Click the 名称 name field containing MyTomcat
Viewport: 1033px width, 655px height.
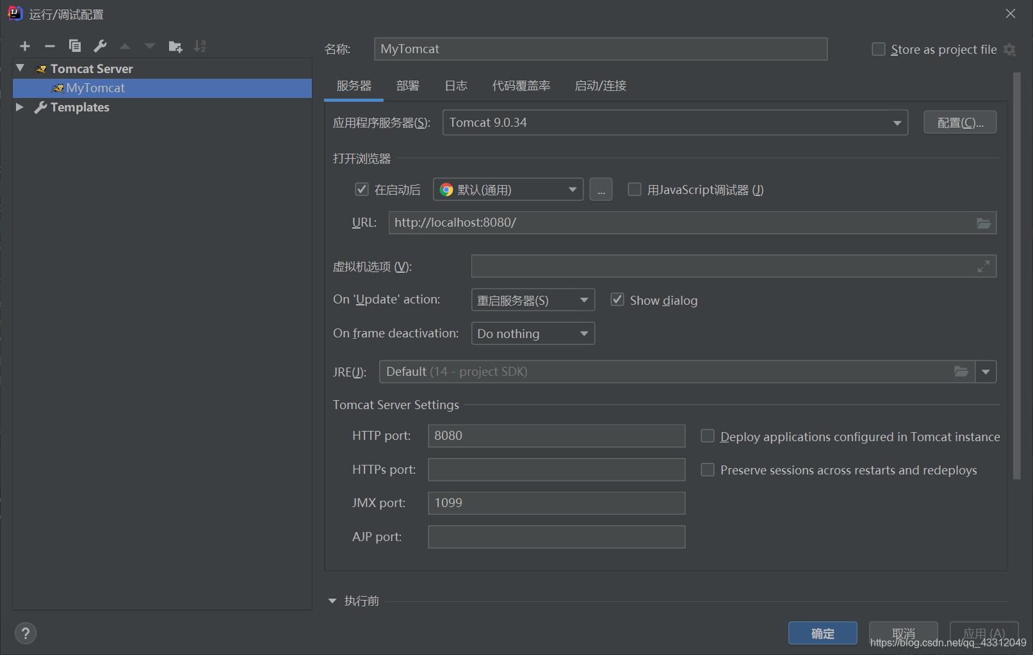point(601,49)
